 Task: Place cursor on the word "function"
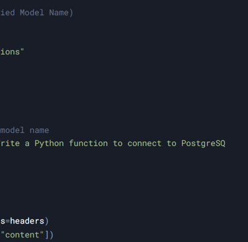[89, 143]
